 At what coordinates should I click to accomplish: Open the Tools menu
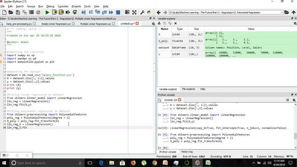pos(87,6)
